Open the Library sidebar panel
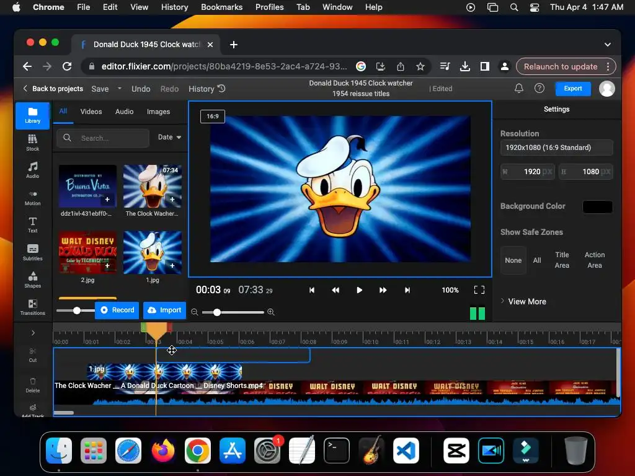This screenshot has width=635, height=476. click(32, 115)
